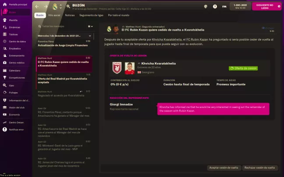The width and height of the screenshot is (284, 177).
Task: Click Giorgi Imnadze representative name
Action: coord(121,104)
